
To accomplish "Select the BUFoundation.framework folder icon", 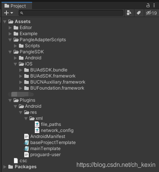I will point(26,88).
